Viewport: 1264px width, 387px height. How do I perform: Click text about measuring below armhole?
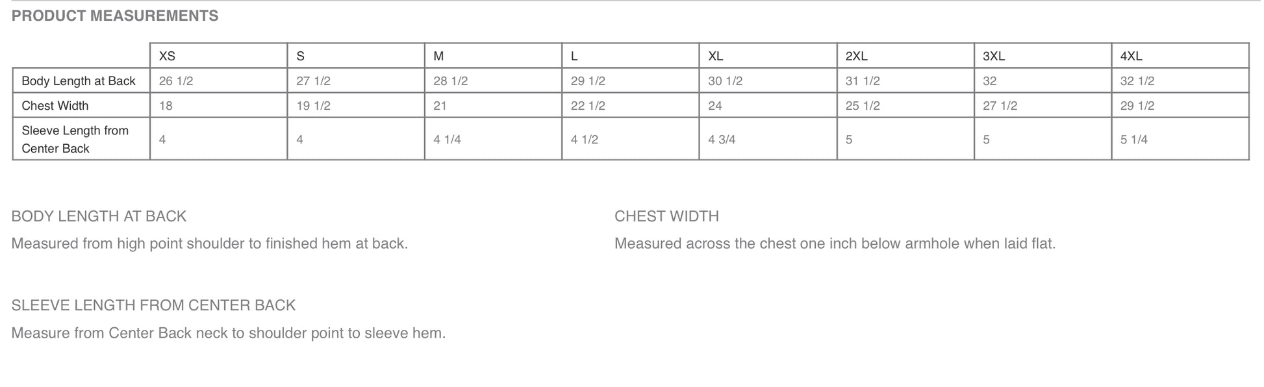tap(835, 243)
